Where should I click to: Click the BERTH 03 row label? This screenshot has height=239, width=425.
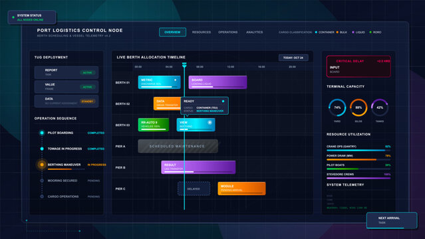(122, 125)
